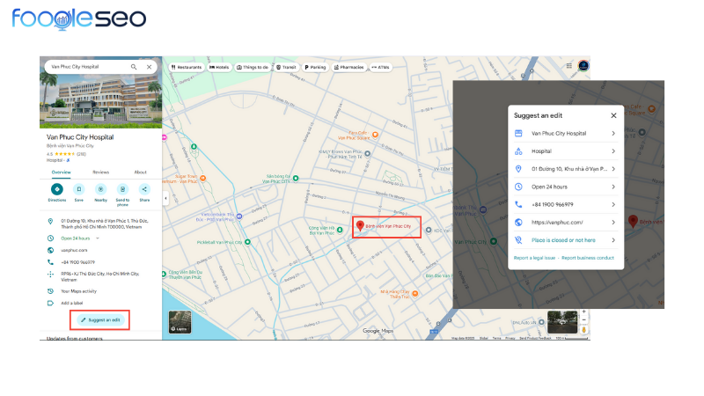This screenshot has height=396, width=704.
Task: Select the Transit filter chip
Action: click(286, 68)
